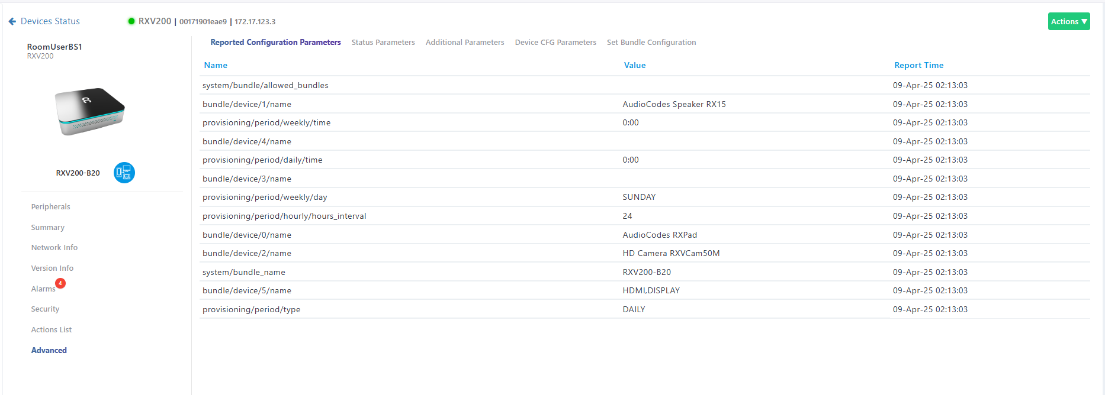This screenshot has width=1105, height=395.
Task: Open Network Info in the side menu
Action: click(x=54, y=248)
